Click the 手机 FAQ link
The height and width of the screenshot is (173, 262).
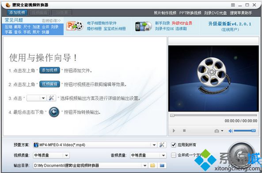(x=27, y=32)
